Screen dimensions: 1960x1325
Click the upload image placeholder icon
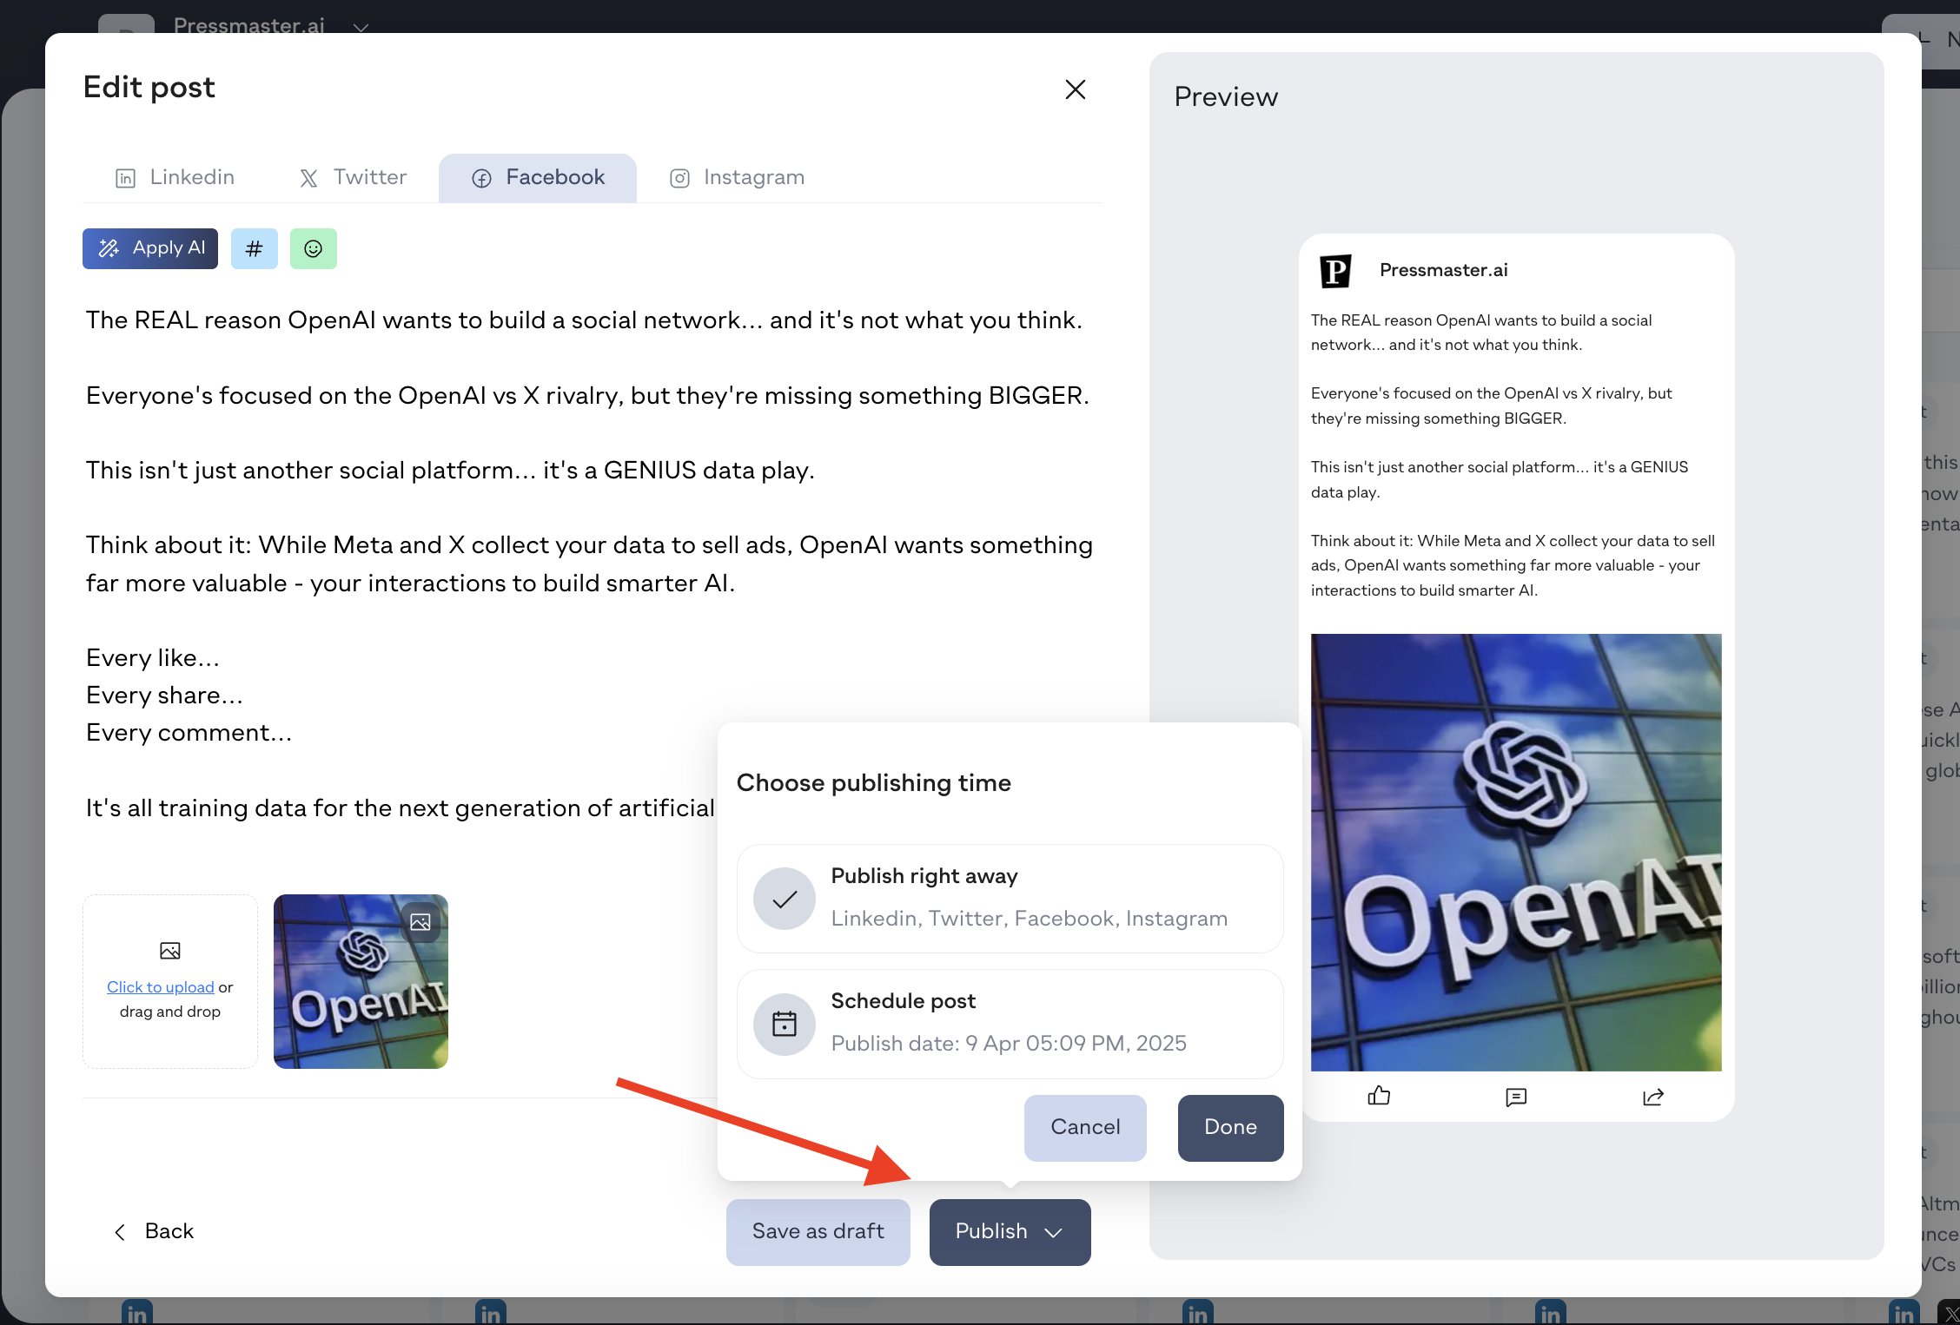tap(170, 951)
